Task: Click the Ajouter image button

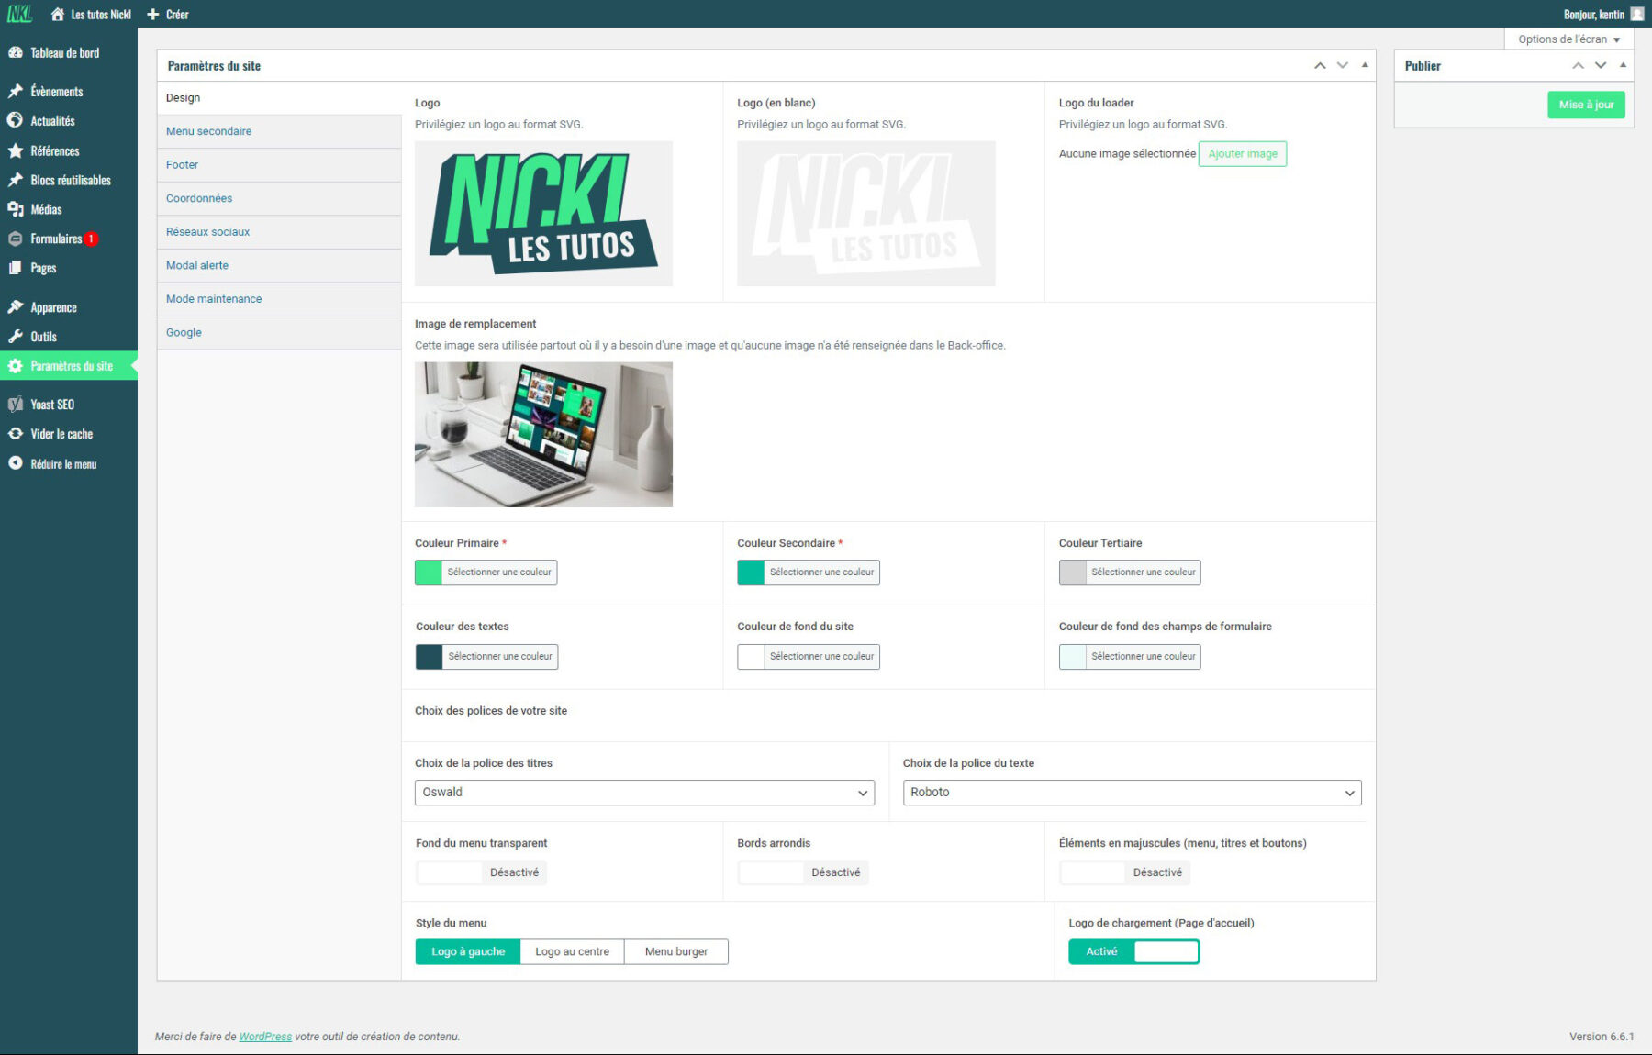Action: [1242, 154]
